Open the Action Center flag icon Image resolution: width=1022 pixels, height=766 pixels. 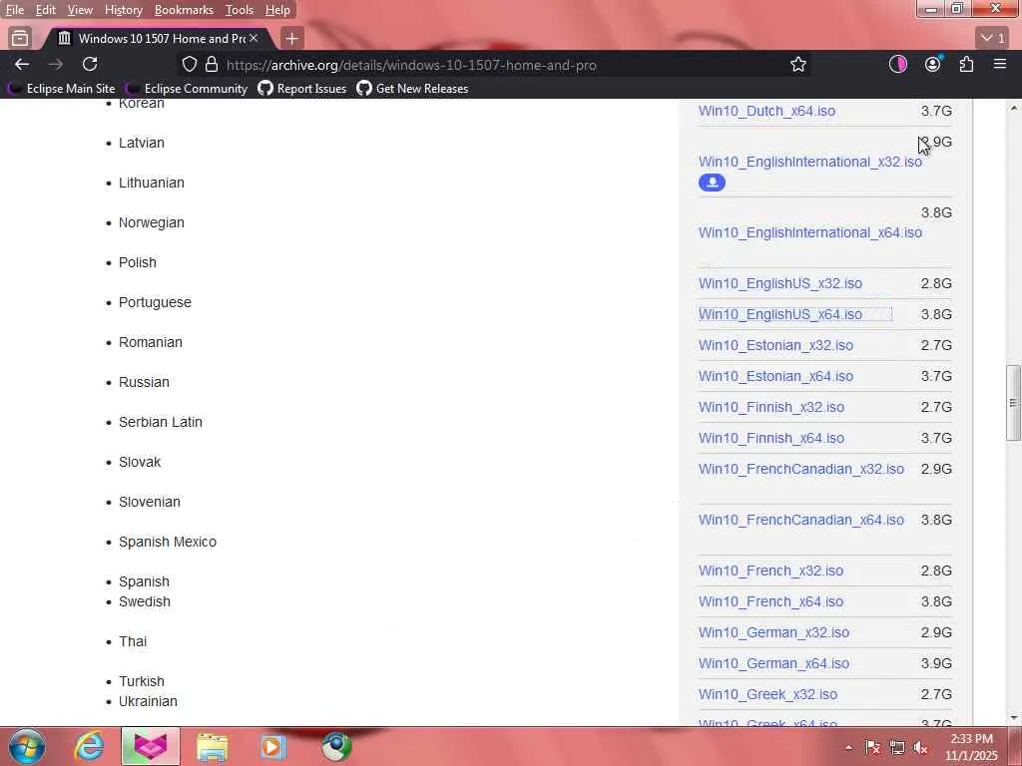coord(872,748)
